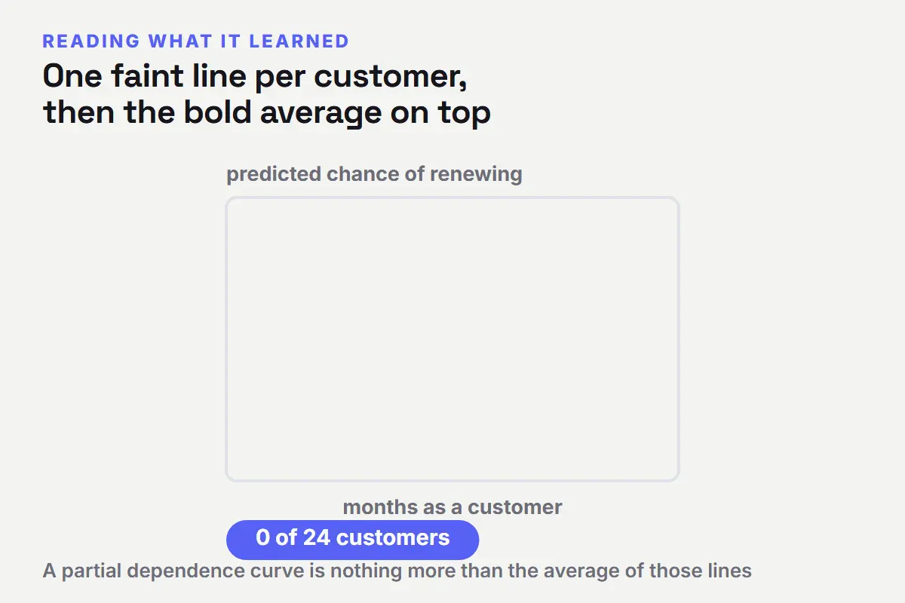Screen dimensions: 905x603
Task: Click the number "24" in the counter pill
Action: click(317, 537)
